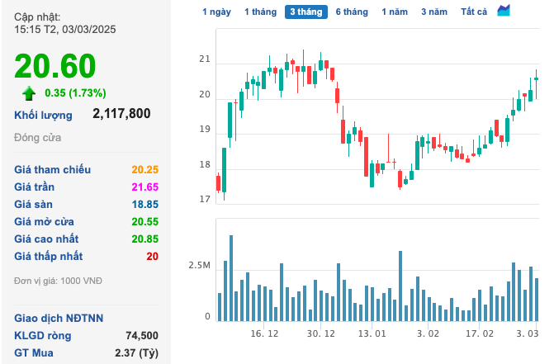This screenshot has height=364, width=554.
Task: Click the green up arrow indicator
Action: click(x=29, y=93)
